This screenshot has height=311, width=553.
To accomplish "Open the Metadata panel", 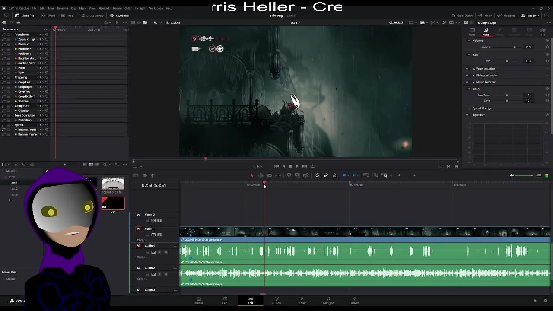I will 506,16.
